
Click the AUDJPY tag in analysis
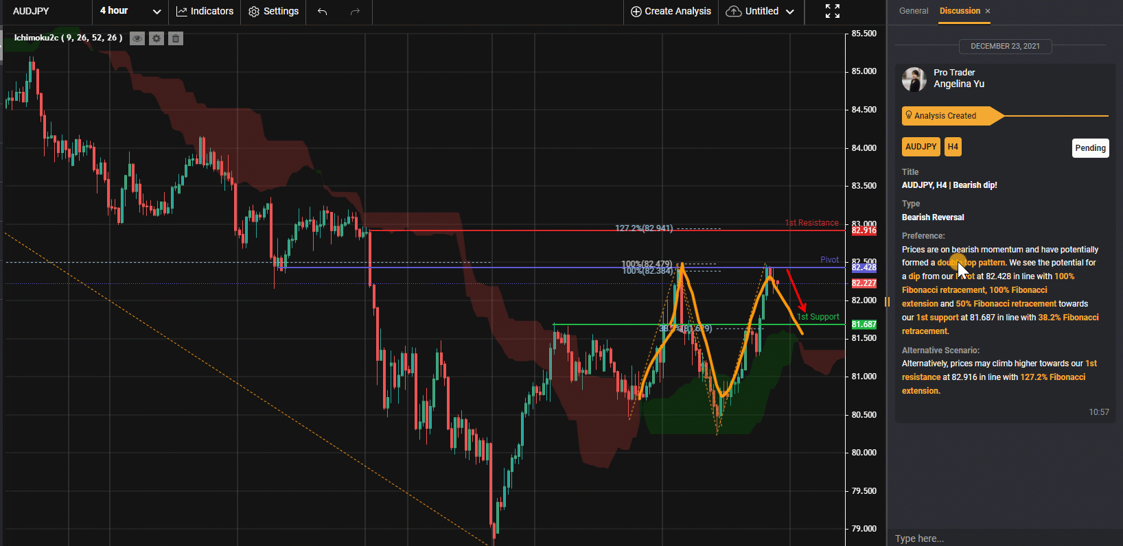921,147
